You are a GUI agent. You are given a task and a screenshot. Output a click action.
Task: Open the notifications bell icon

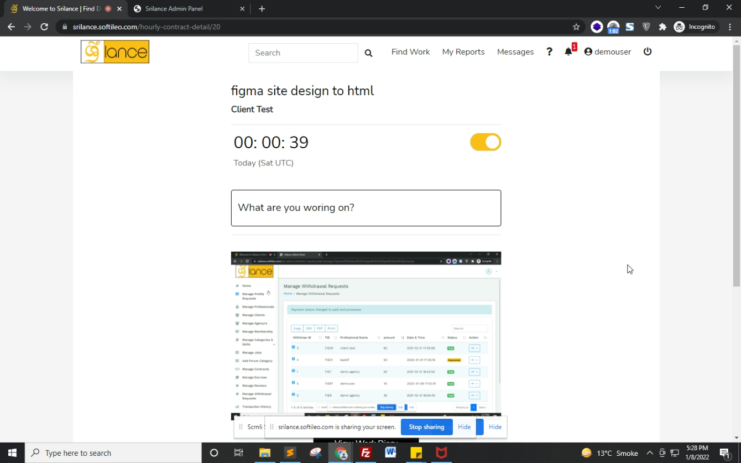[x=568, y=51]
